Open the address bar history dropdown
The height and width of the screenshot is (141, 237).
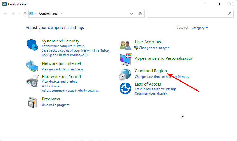[132, 14]
